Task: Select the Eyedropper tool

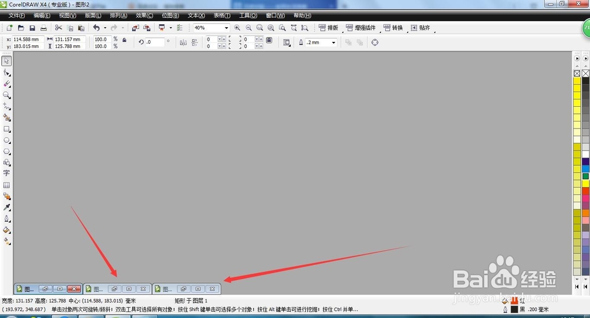Action: 6,207
